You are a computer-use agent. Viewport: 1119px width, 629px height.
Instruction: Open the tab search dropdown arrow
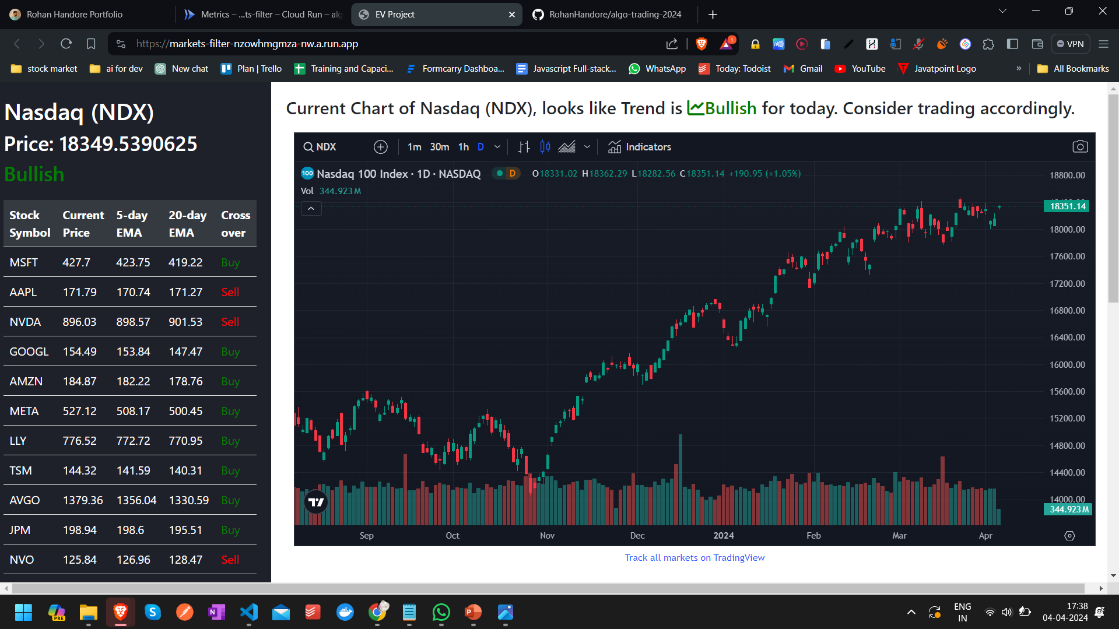coord(1003,11)
